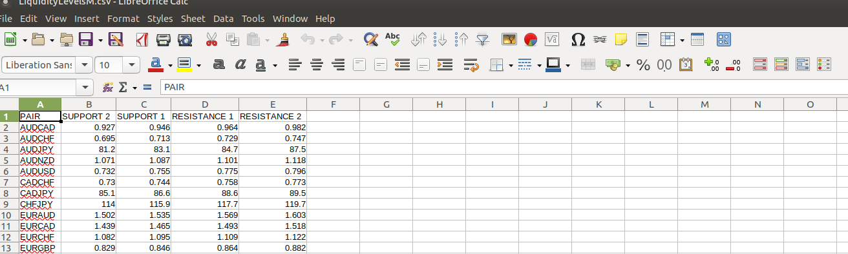
Task: Center cell text horizontally
Action: (317, 64)
